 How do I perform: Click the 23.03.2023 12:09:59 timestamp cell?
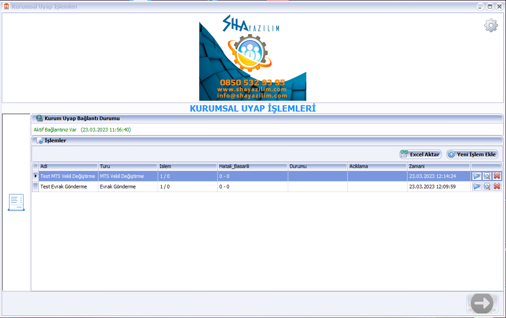[x=439, y=187]
